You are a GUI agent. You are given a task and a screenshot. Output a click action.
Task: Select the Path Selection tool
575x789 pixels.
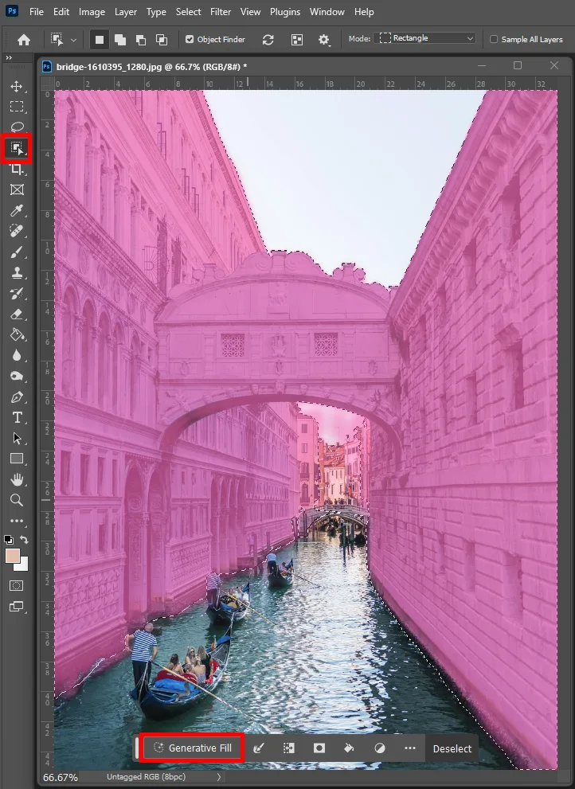[17, 438]
